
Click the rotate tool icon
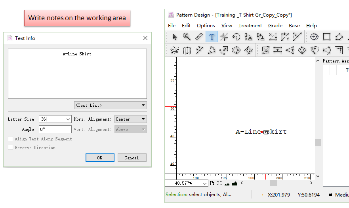pos(236,37)
